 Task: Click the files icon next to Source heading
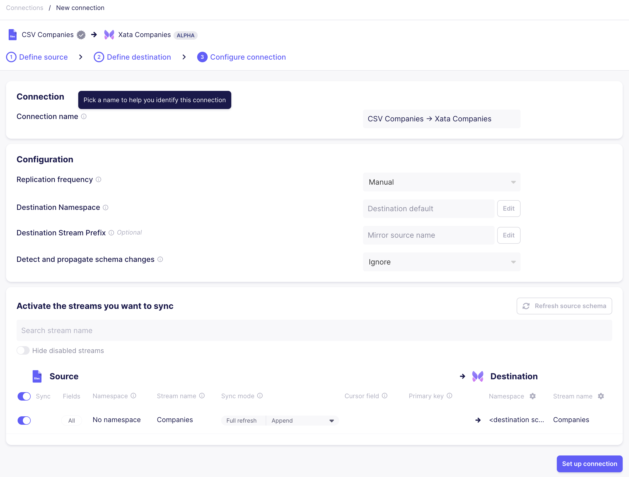(x=37, y=376)
